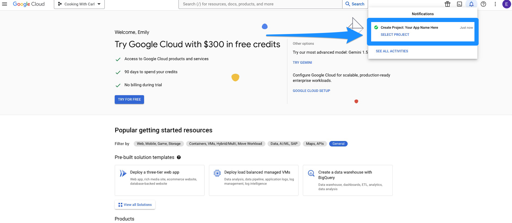
Task: Click 'Access to Google Cloud products and services'
Action: 166,59
